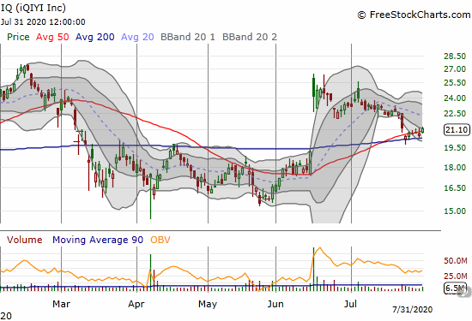Click the 27.00 price axis label
472x321 pixels.
pos(455,69)
